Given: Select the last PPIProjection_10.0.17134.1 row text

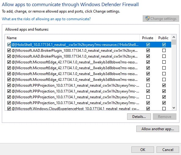Looking at the screenshot, I should tap(75, 103).
